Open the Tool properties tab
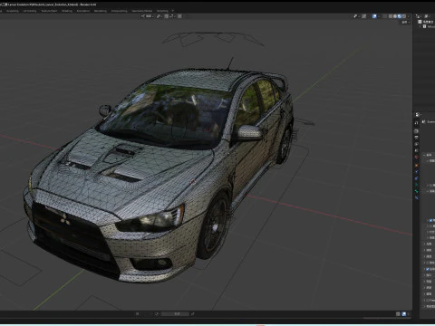Viewport: 435px width, 326px height. [x=417, y=123]
